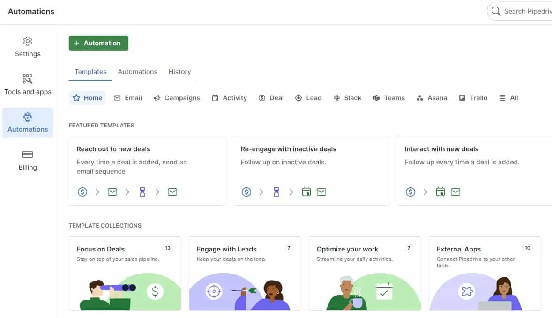
Task: Click the text 'Connect Pipedrive to your other tools.'
Action: (x=476, y=262)
